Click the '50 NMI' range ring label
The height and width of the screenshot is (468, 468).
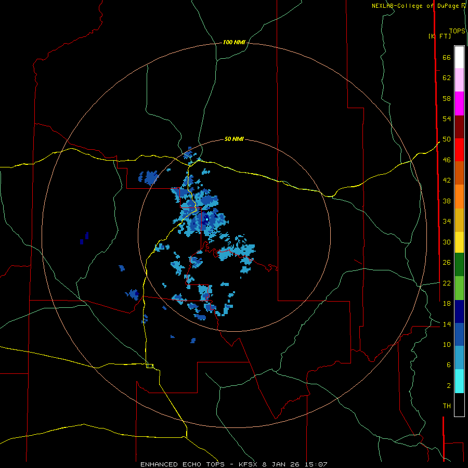[234, 139]
